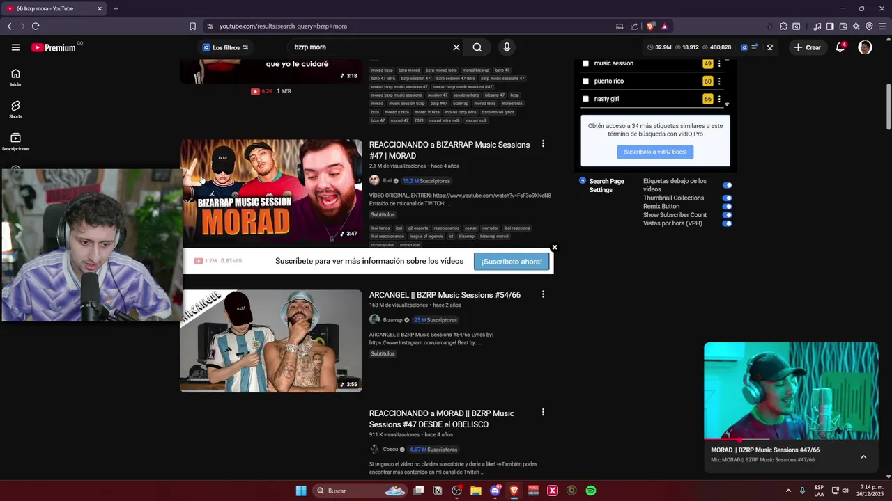Open the Ibai channel link
Viewport: 892px width, 501px height.
[387, 181]
